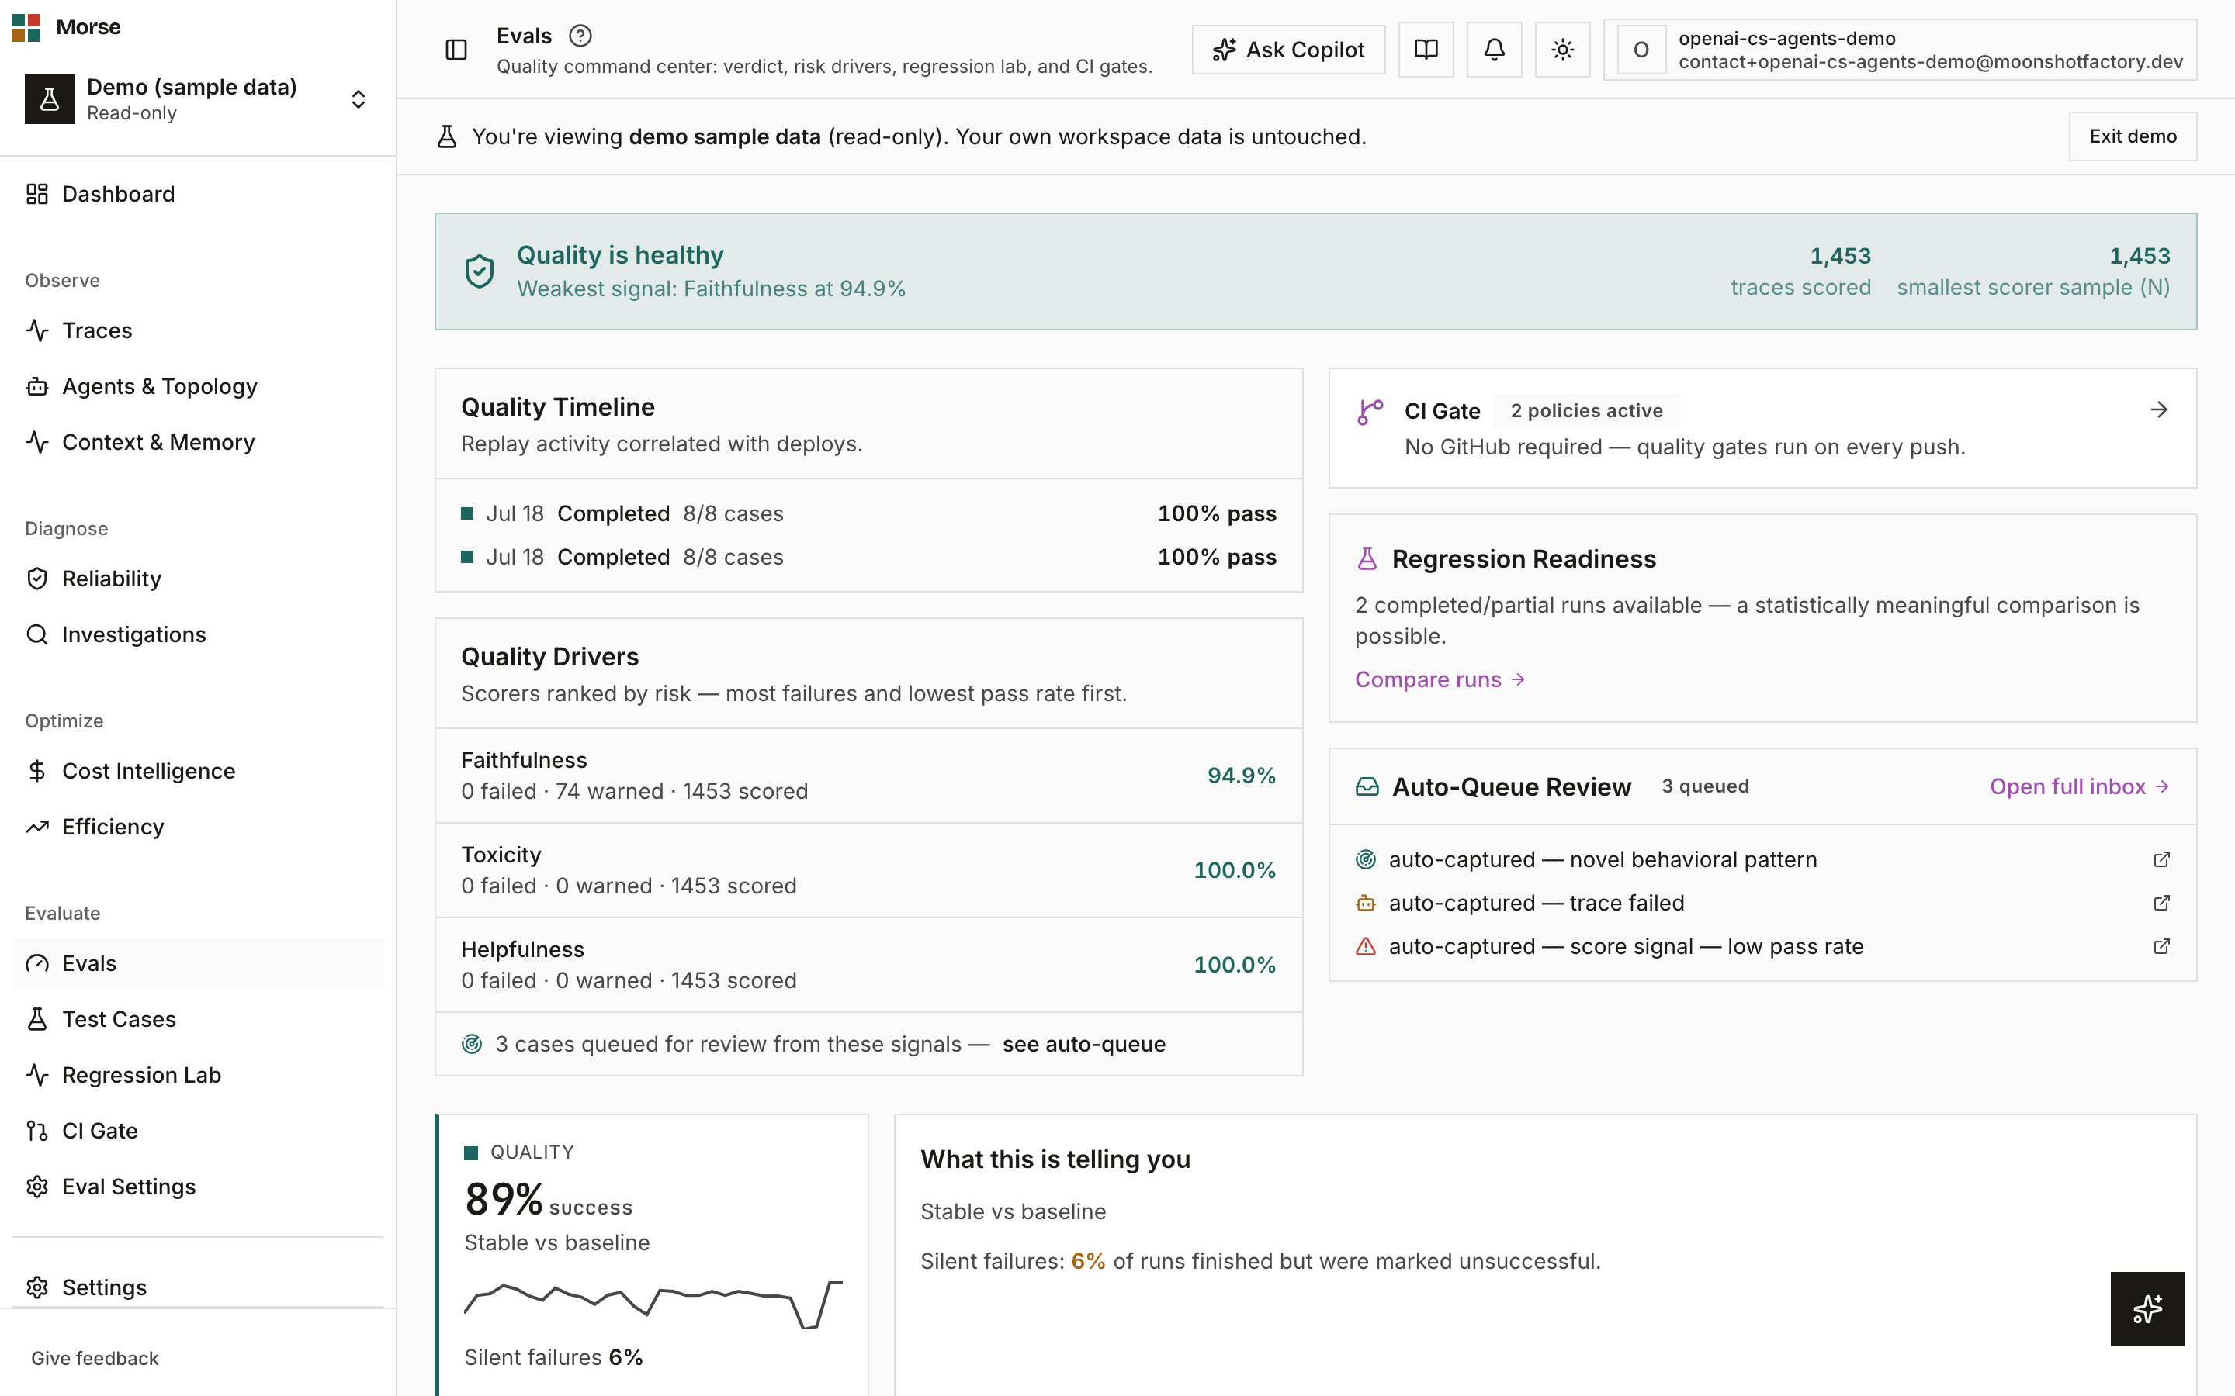Screen dimensions: 2235x1396
Task: Select the Helpfulness scorer row
Action: pyautogui.click(x=869, y=965)
